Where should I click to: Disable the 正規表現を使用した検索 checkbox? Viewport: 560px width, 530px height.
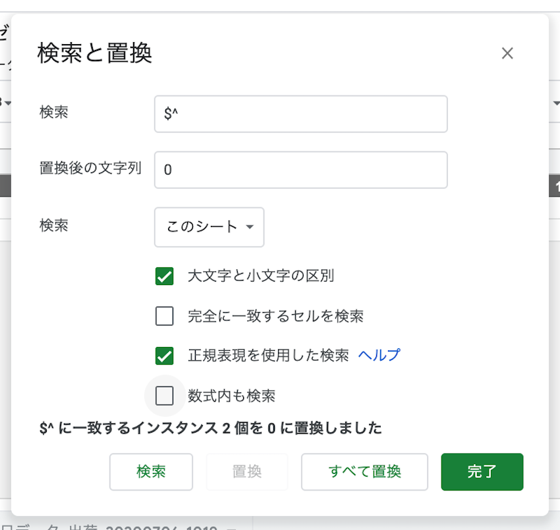[164, 356]
